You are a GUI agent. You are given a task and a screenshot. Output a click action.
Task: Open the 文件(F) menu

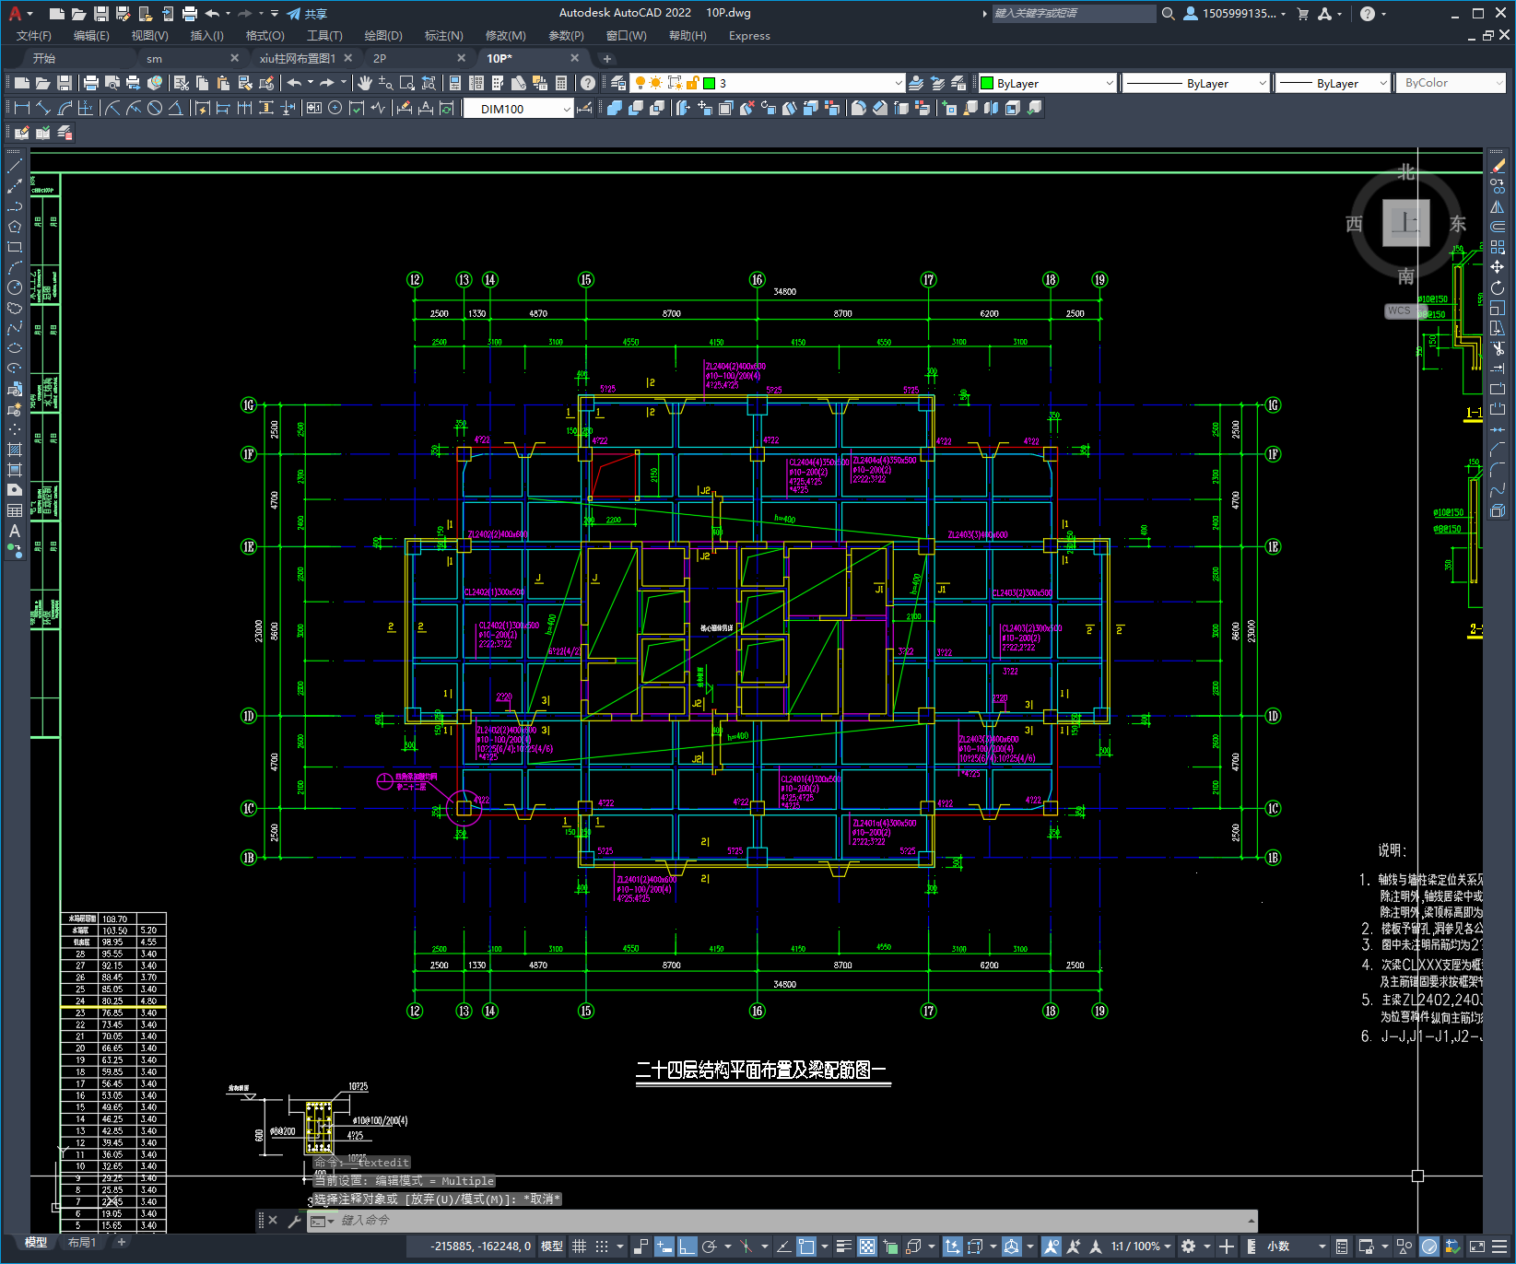click(x=34, y=36)
